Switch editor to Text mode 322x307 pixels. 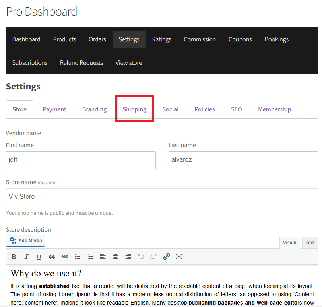pyautogui.click(x=310, y=243)
